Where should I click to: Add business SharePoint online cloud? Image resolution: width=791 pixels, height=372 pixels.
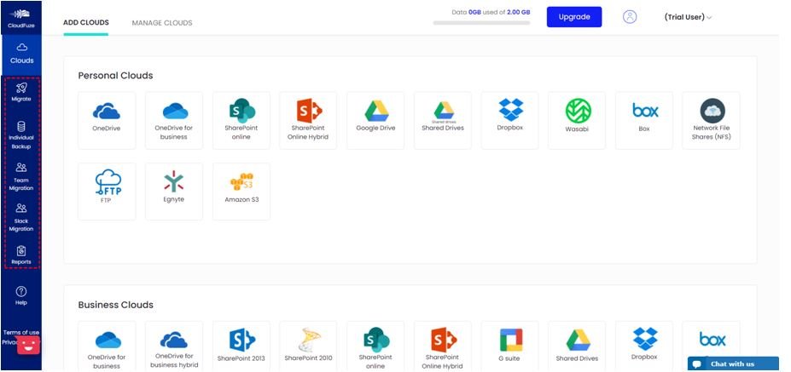click(375, 346)
